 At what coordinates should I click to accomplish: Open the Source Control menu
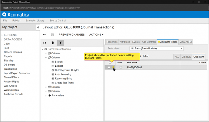58,20
